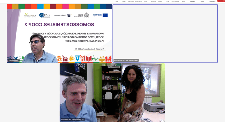Click the Participar button in toolbar
Image resolution: width=225 pixels, height=122 pixels.
tap(131, 1)
